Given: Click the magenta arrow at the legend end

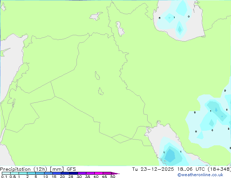Looking at the screenshot, I should pyautogui.click(x=115, y=173).
